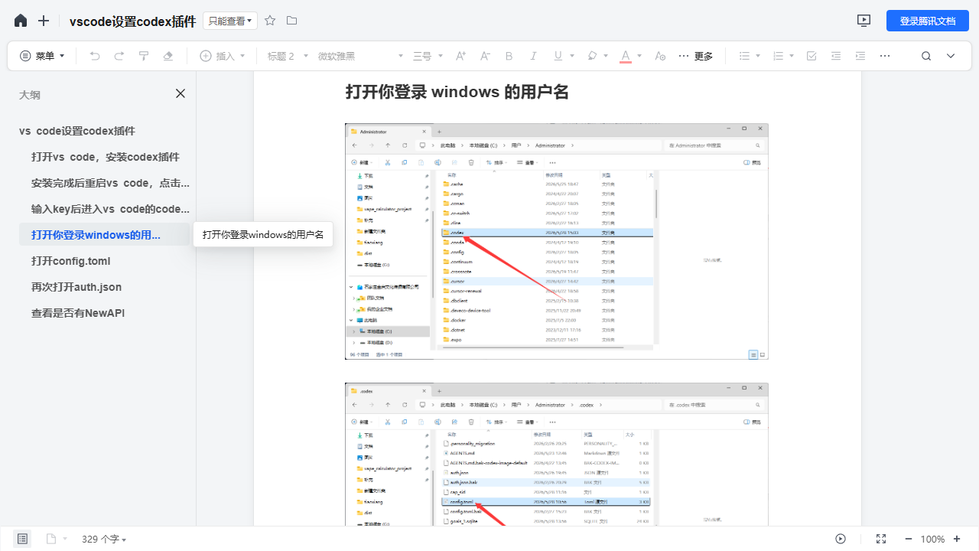The height and width of the screenshot is (551, 979).
Task: Collapse the toolbar with chevron
Action: 951,56
